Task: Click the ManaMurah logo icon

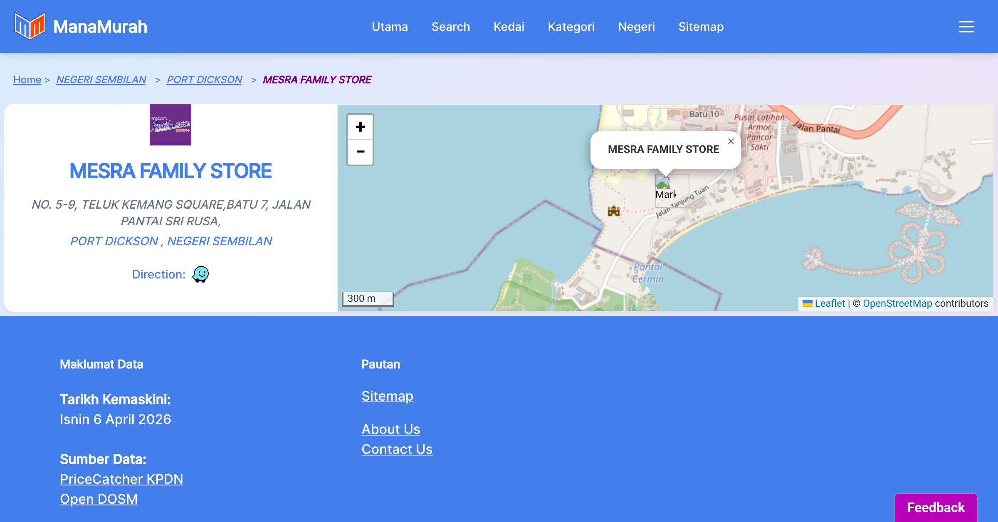Action: pos(30,26)
